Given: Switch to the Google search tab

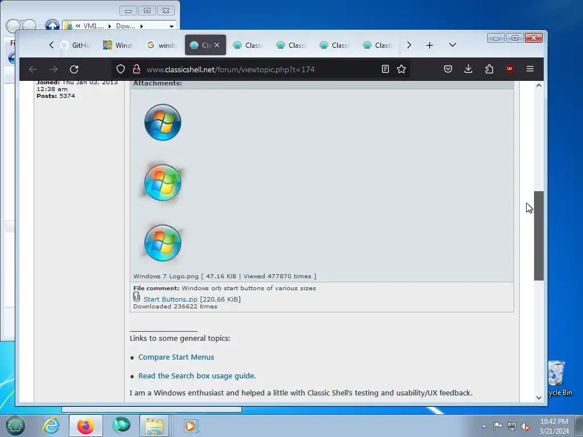Looking at the screenshot, I should point(162,46).
